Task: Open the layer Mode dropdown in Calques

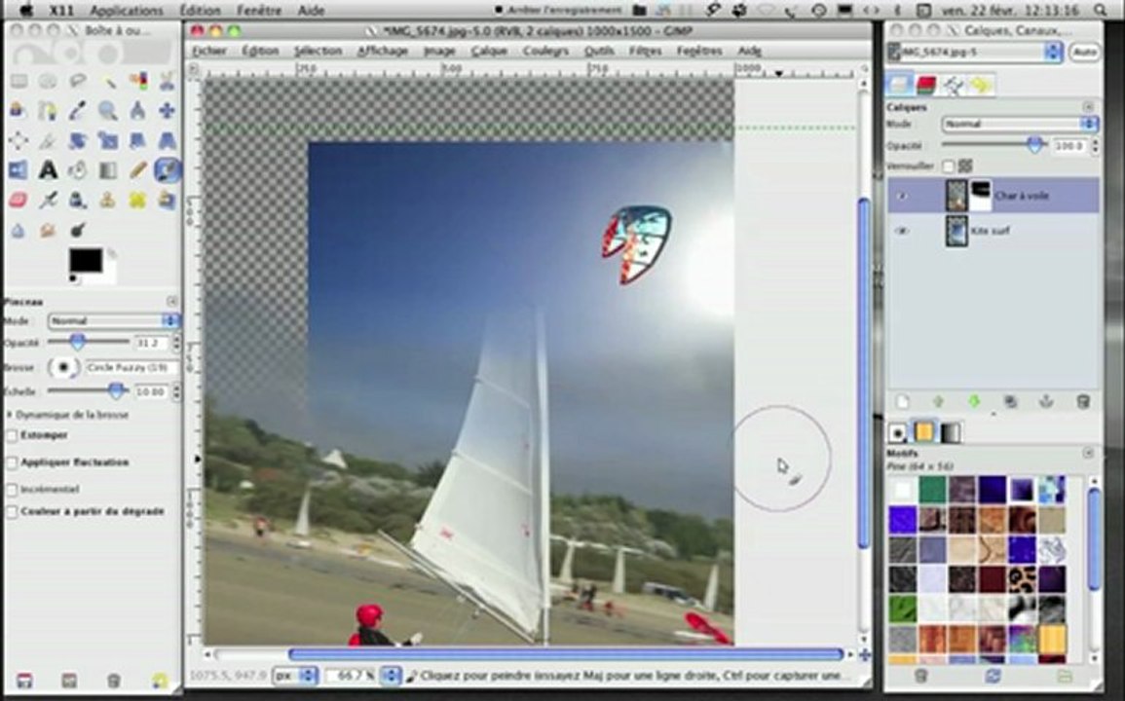Action: click(x=1019, y=124)
